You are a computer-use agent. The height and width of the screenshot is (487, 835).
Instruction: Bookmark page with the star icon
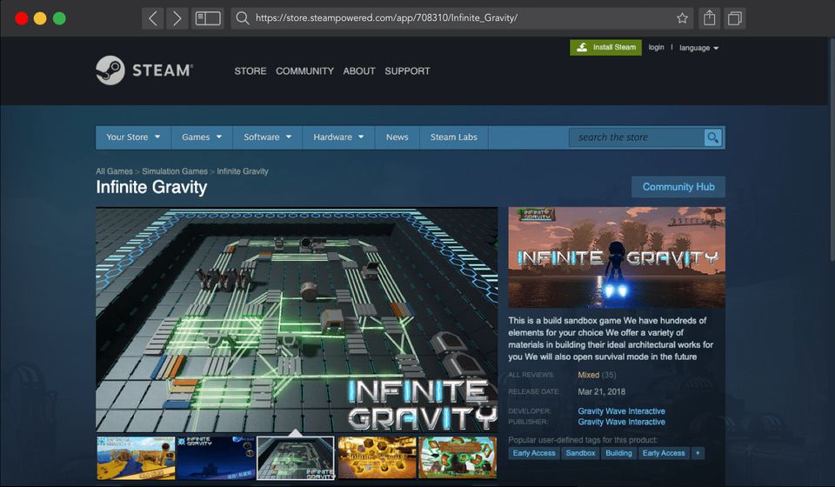coord(683,18)
